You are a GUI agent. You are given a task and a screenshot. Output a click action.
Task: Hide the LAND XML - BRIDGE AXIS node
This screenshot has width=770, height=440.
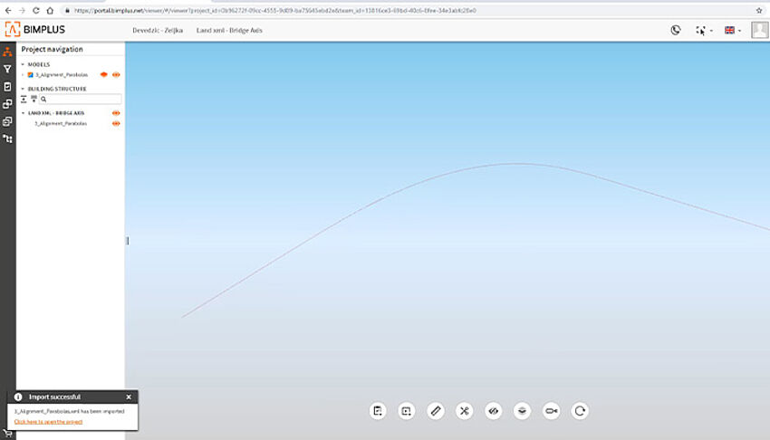[x=116, y=113]
